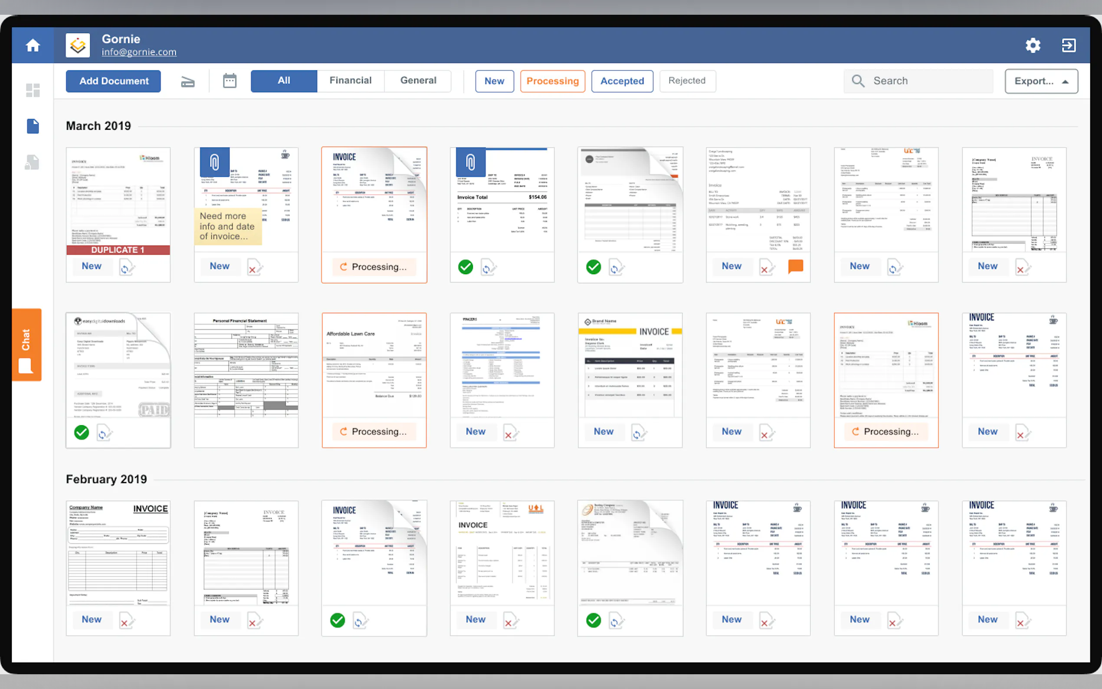
Task: Switch to the Financial tab
Action: pos(350,81)
